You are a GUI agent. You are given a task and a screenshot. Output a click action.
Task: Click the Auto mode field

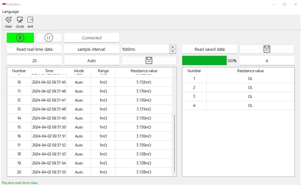pos(91,60)
